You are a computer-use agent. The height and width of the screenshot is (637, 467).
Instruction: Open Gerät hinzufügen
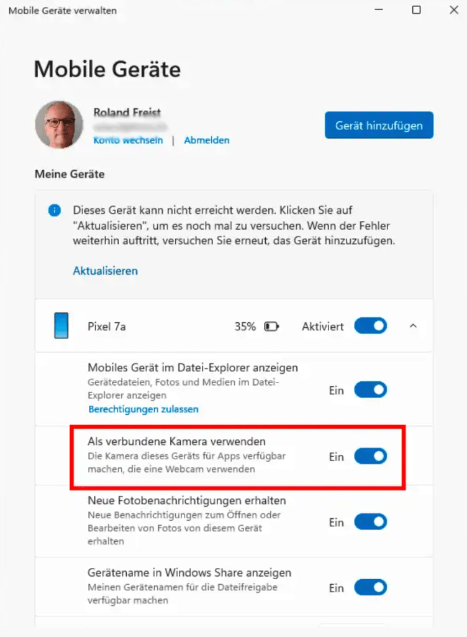(x=379, y=124)
